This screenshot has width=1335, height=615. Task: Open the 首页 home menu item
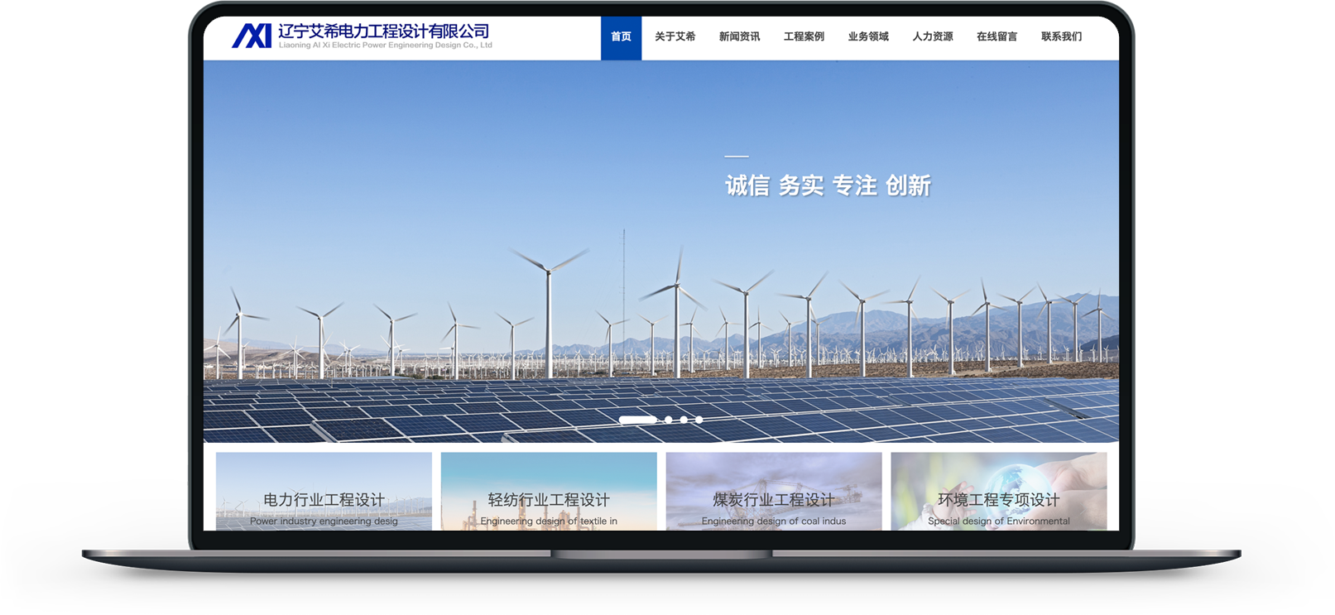coord(621,37)
